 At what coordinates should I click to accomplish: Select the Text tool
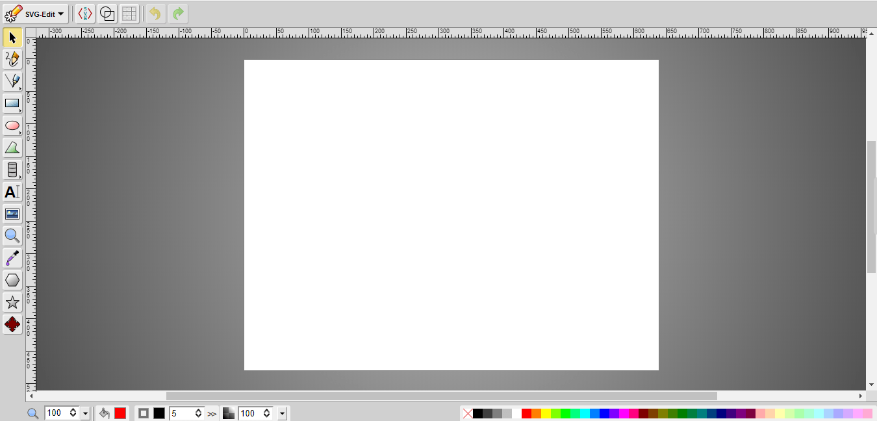click(12, 192)
